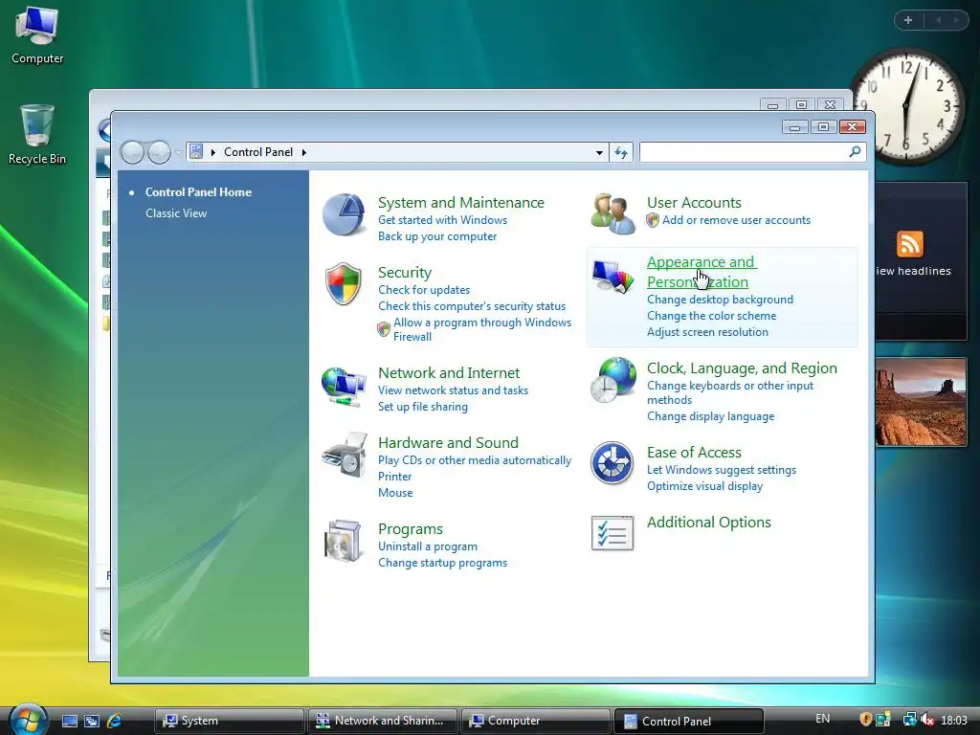Open System and Maintenance heading link
The image size is (980, 735).
point(461,203)
